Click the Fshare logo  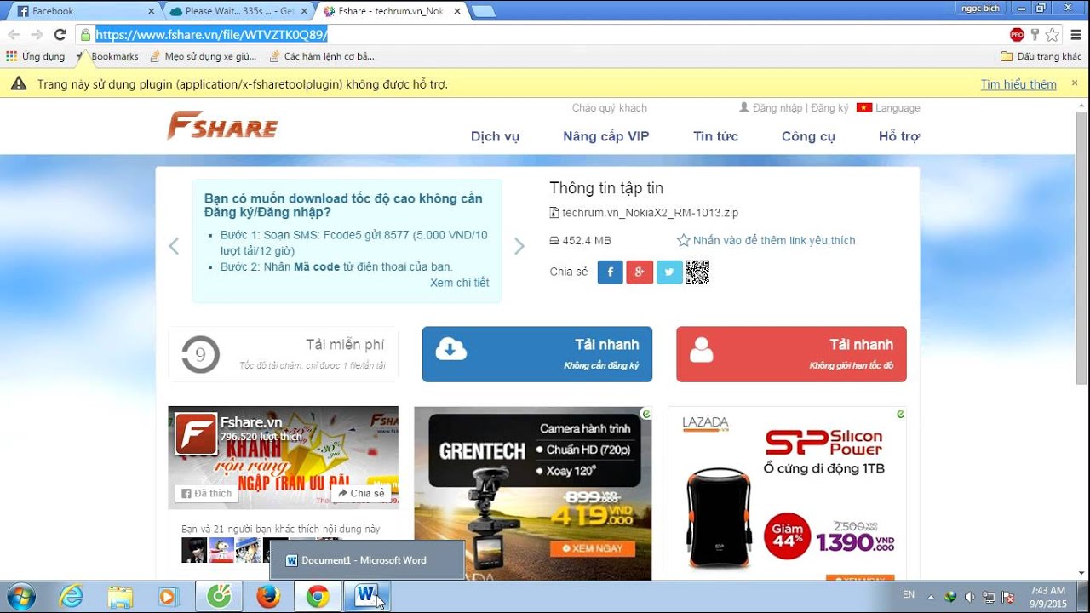222,126
